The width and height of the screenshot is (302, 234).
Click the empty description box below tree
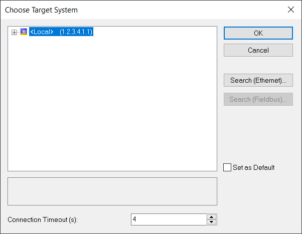tap(112, 191)
